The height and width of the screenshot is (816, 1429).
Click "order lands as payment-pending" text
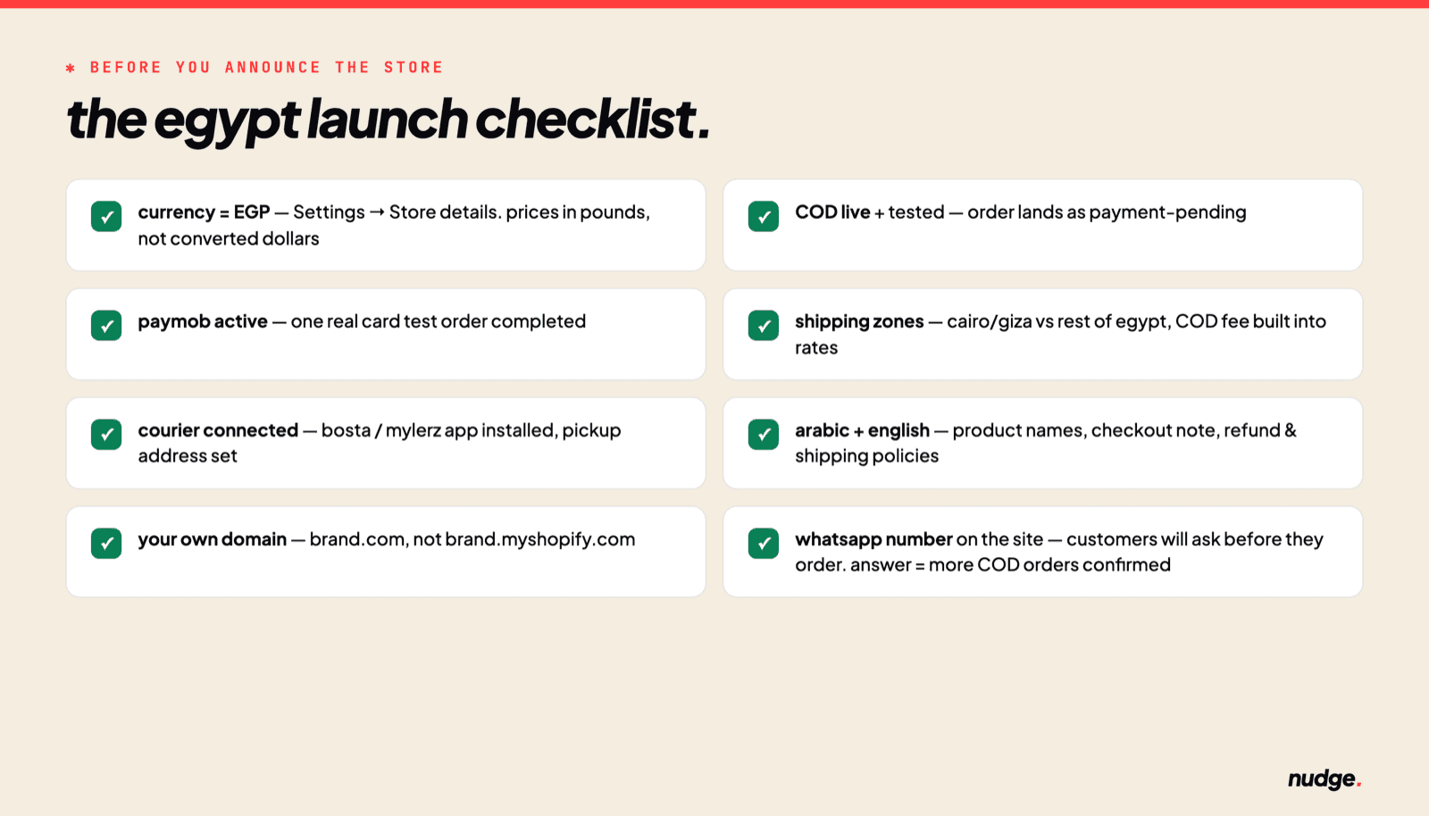point(1107,212)
